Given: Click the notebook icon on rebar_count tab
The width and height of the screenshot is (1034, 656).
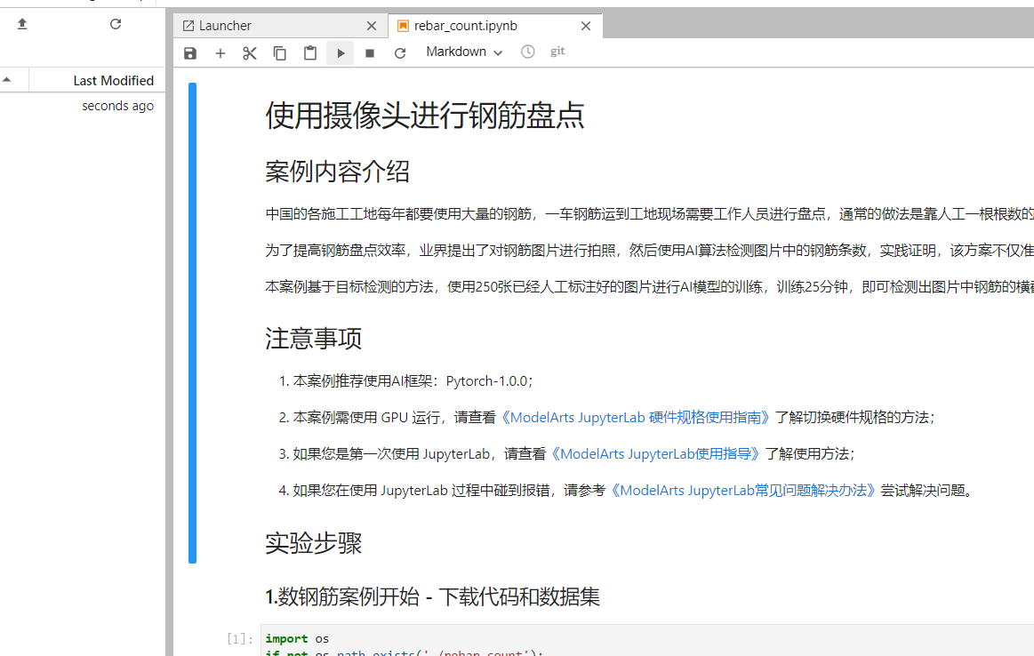Looking at the screenshot, I should [403, 26].
